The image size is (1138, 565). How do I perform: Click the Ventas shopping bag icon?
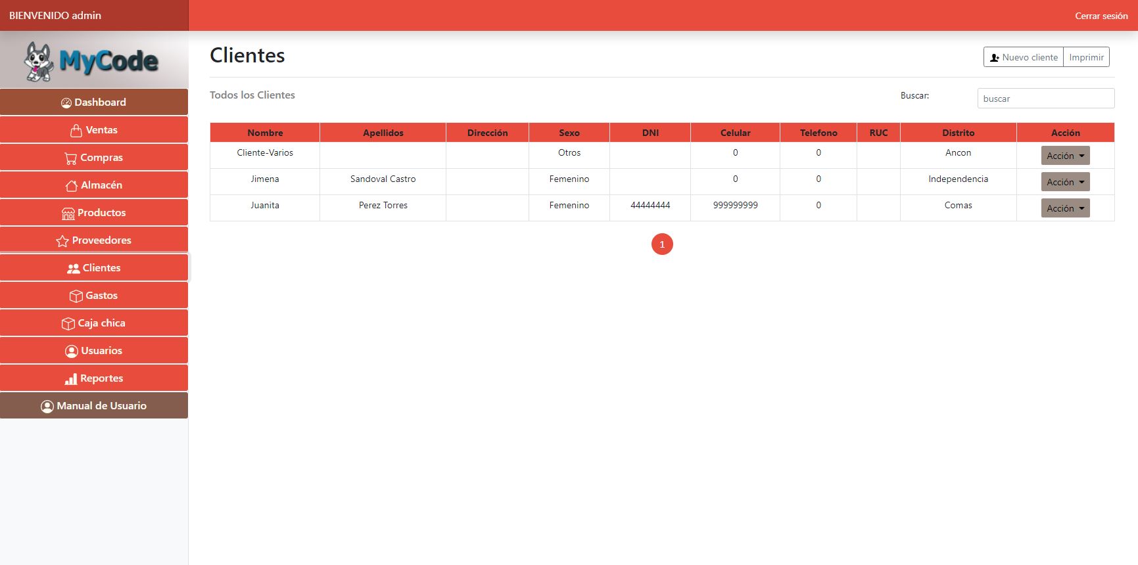[76, 130]
